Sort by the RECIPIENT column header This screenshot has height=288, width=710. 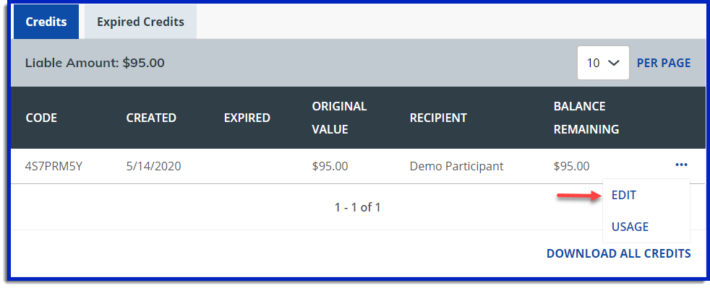pyautogui.click(x=438, y=118)
